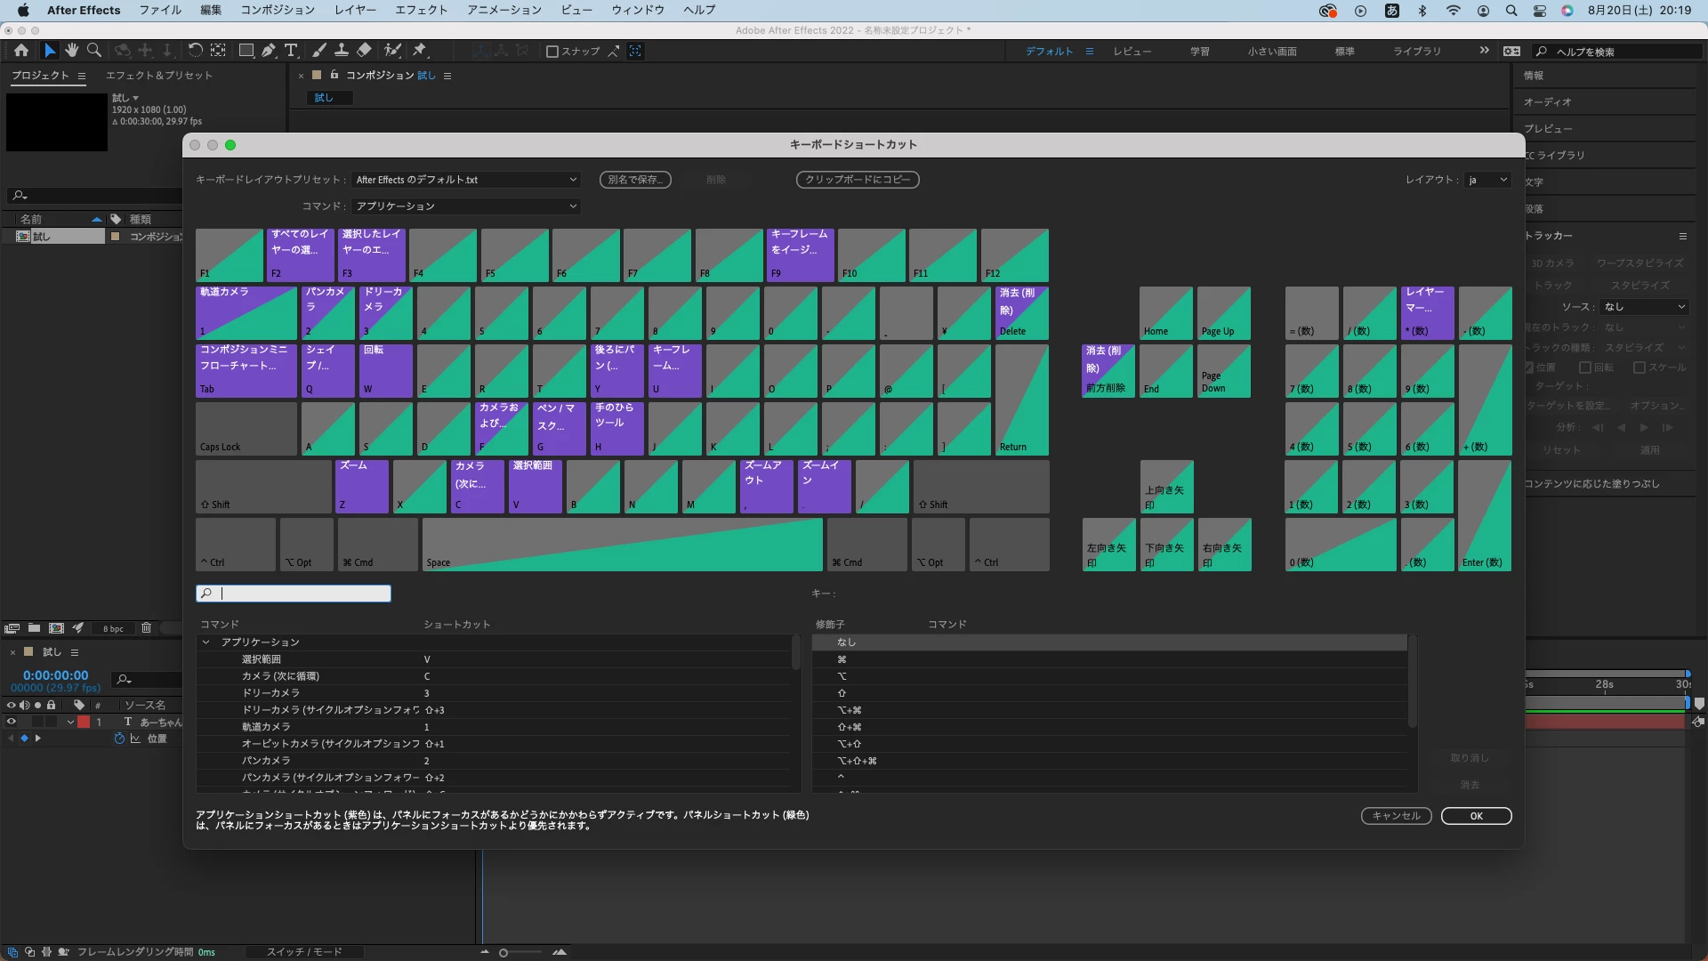Toggle visibility eye of あーちゃん layer
Viewport: 1708px width, 961px height.
[12, 722]
